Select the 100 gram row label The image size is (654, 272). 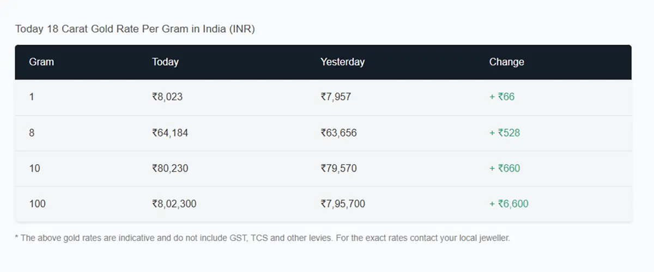coord(37,204)
